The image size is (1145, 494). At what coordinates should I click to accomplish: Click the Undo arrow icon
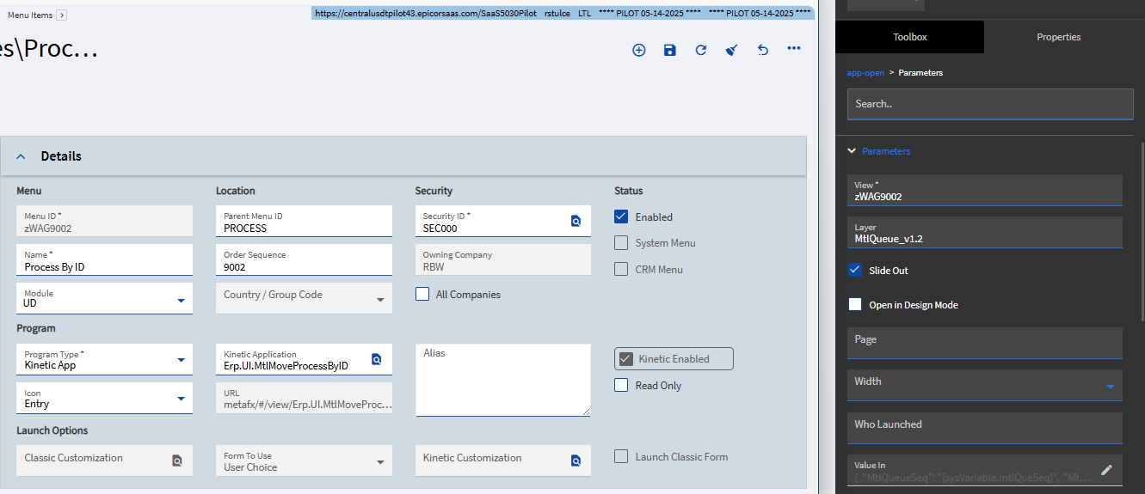(763, 50)
